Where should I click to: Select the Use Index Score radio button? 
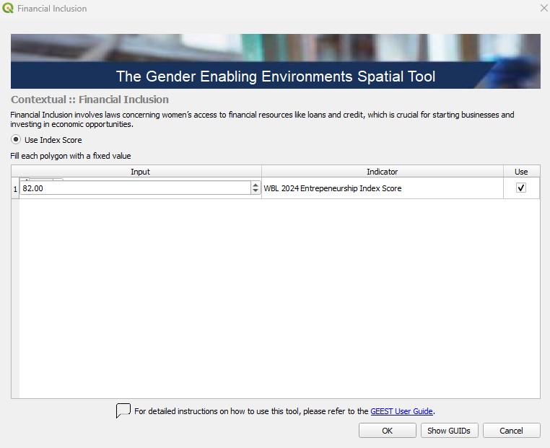16,139
